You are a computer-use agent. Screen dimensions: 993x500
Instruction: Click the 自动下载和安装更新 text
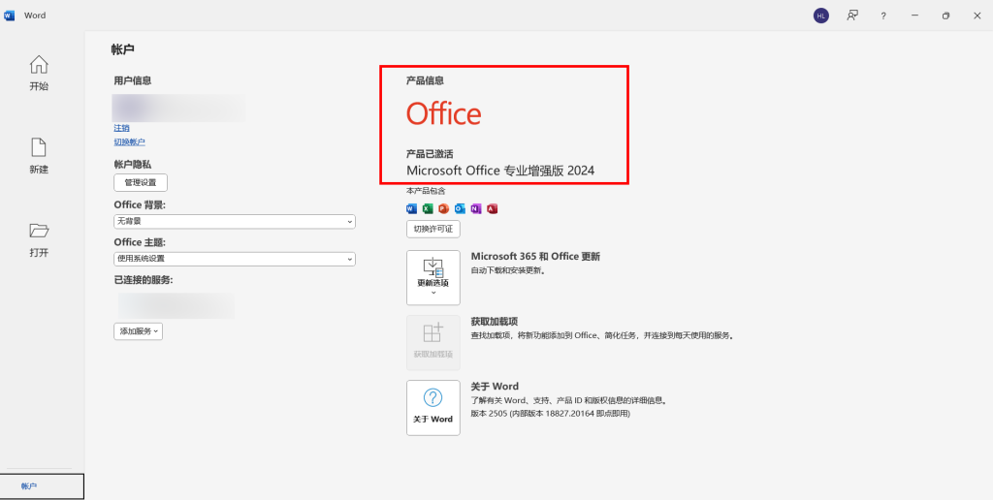click(x=508, y=270)
